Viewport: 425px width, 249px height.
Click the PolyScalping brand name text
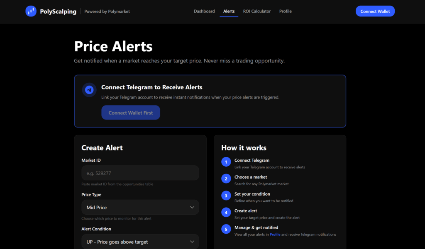pos(58,12)
